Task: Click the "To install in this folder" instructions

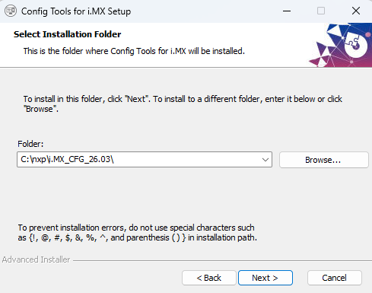Action: 183,104
